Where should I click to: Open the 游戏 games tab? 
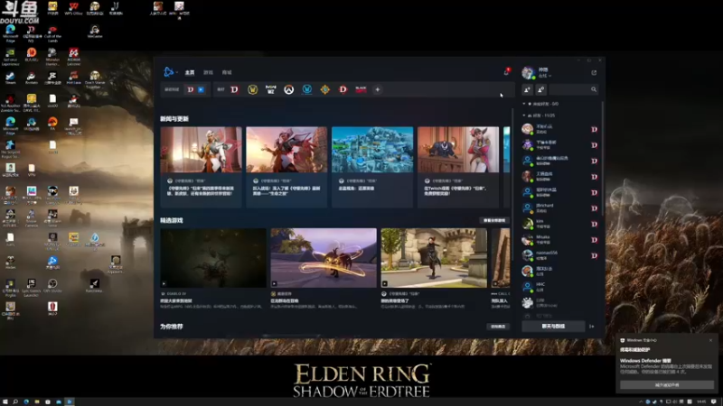click(x=209, y=73)
